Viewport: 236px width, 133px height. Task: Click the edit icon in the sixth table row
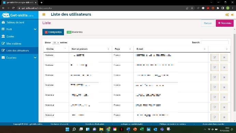[214, 107]
